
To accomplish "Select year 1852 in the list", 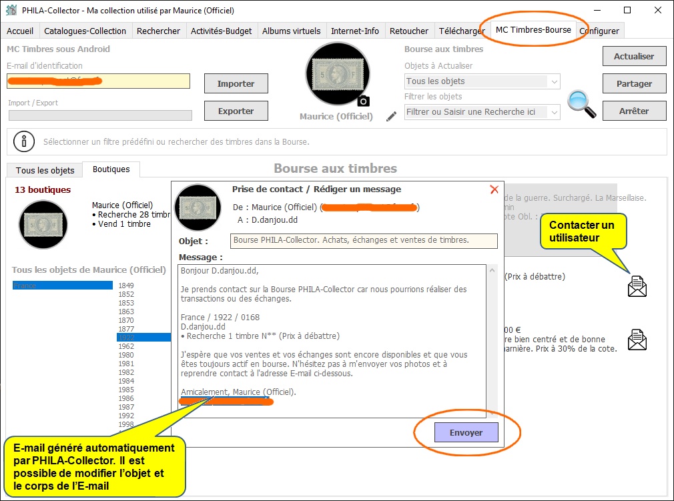I will click(126, 294).
